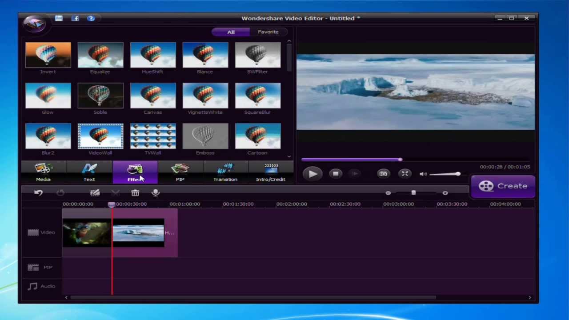The image size is (569, 320).
Task: Open the Intro/Credit tab
Action: 271,172
